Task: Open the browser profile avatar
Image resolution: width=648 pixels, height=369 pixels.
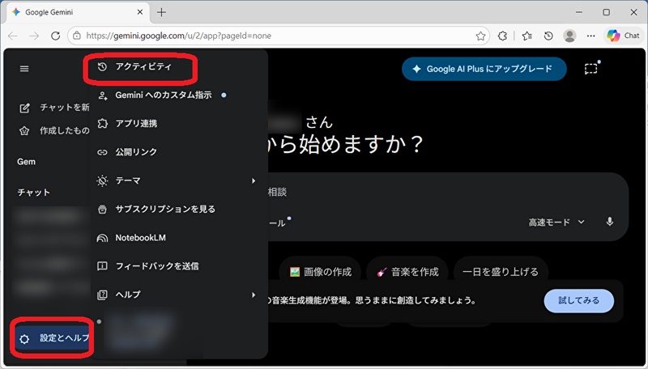Action: coord(570,36)
